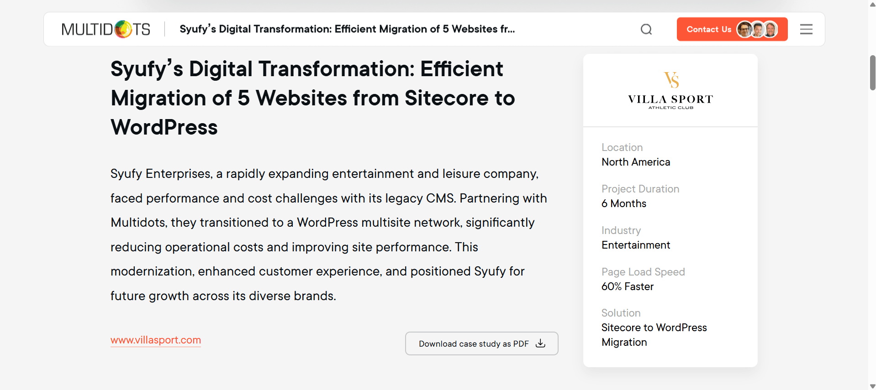Click the scrollbar down arrow
Screen dimensions: 876x390
pos(872,386)
